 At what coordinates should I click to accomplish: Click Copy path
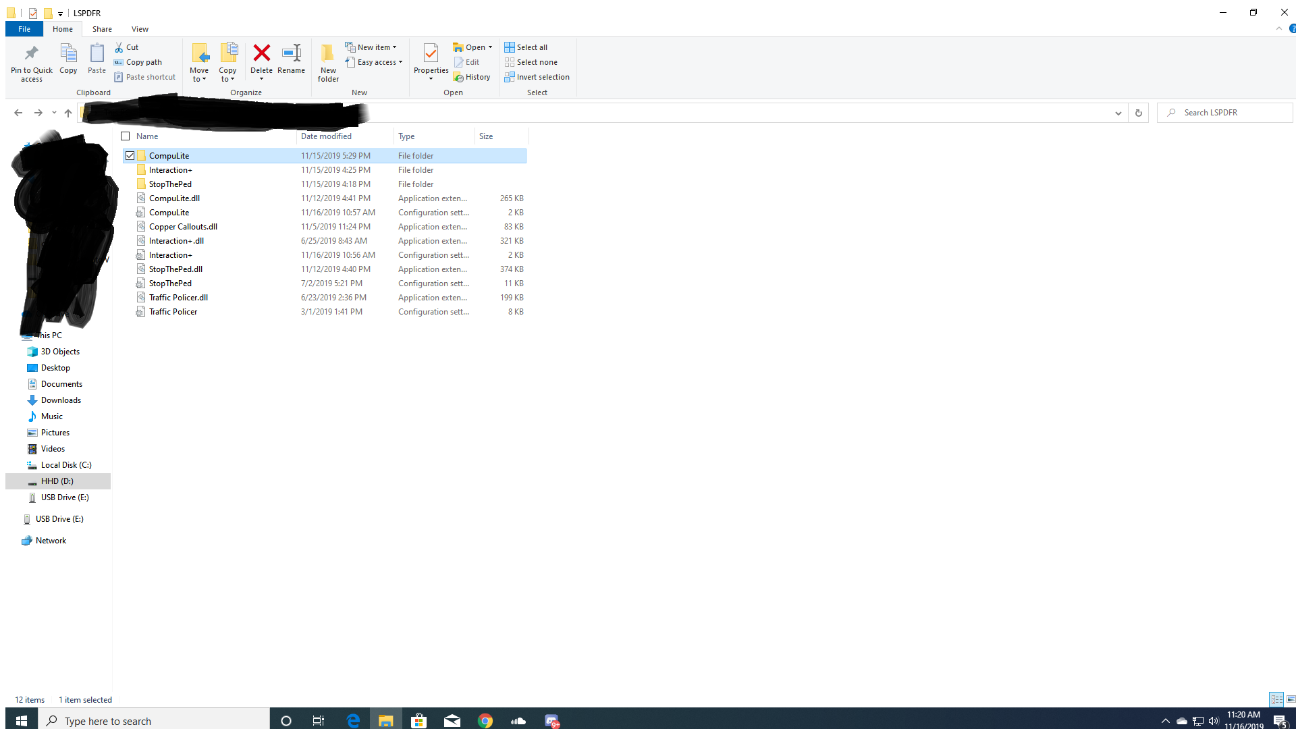(138, 62)
